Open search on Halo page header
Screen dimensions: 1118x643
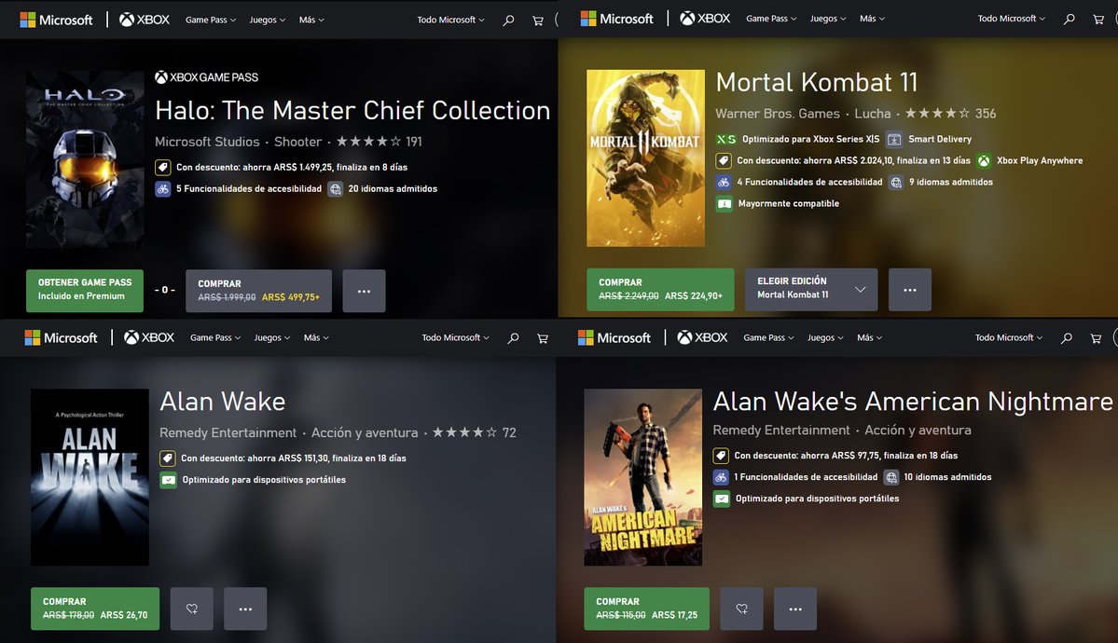coord(508,20)
